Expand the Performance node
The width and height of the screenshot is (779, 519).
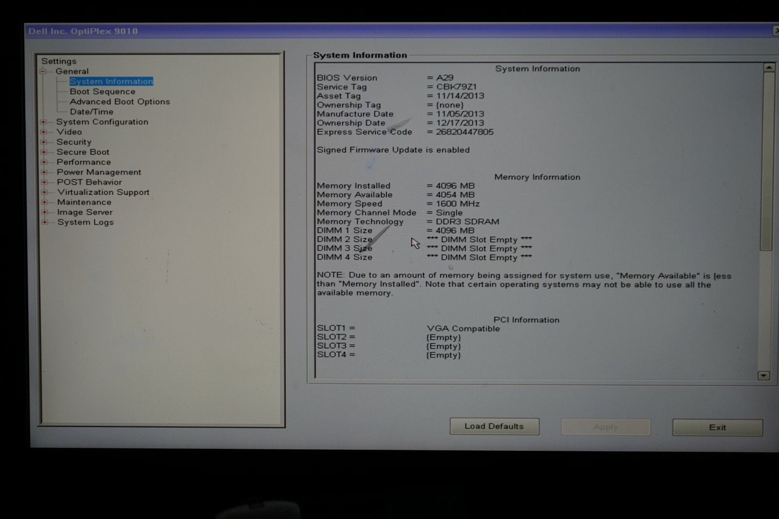point(44,162)
